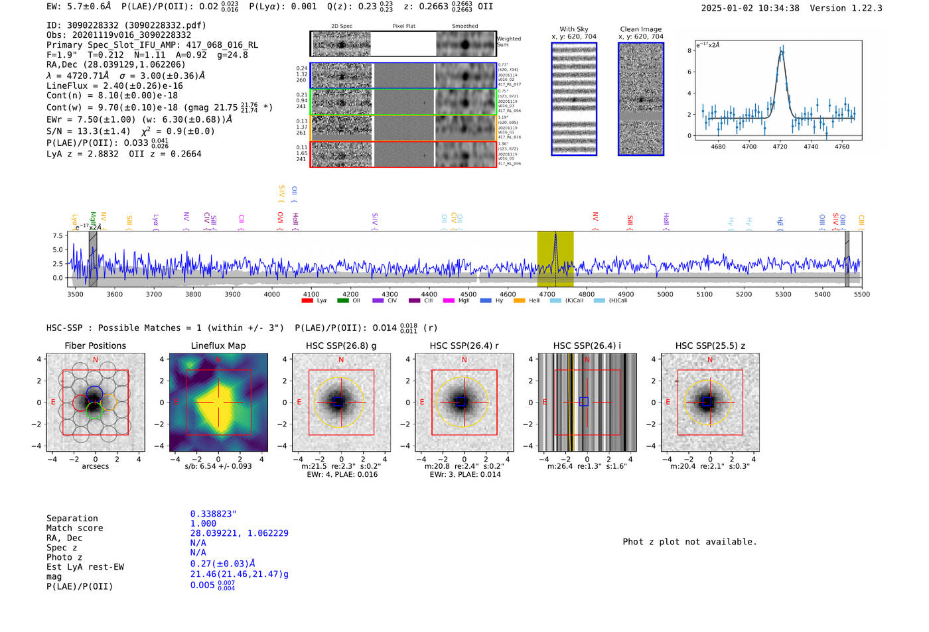Screen dimensions: 929x632
Task: Select the green-bordered 2D spectrum fiber row
Action: click(x=403, y=102)
